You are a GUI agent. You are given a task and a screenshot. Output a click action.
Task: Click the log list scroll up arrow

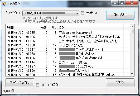point(132,27)
